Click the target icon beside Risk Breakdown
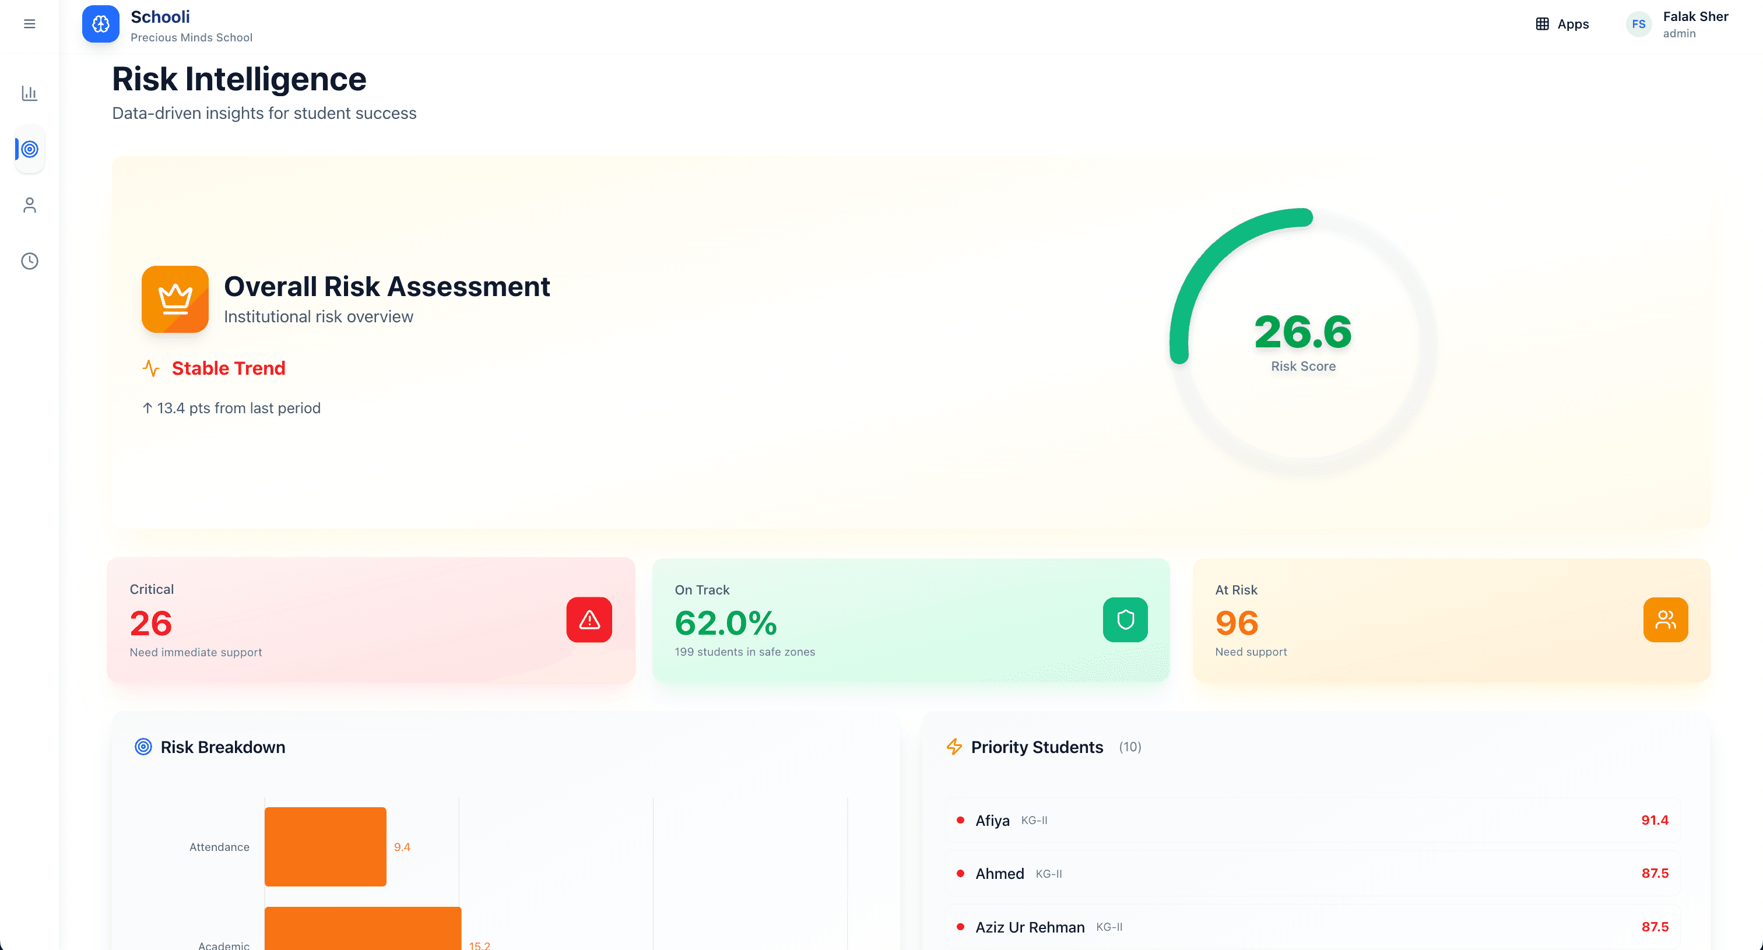Screen dimensions: 1763x950 pos(142,747)
